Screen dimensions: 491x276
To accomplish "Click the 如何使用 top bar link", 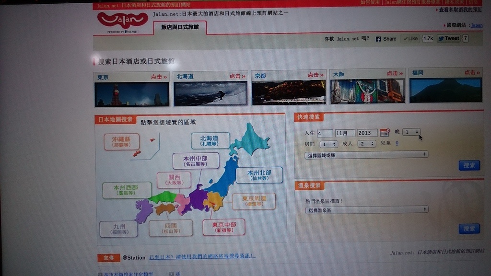I will click(x=370, y=2).
